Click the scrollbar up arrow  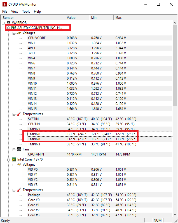[x=175, y=23]
